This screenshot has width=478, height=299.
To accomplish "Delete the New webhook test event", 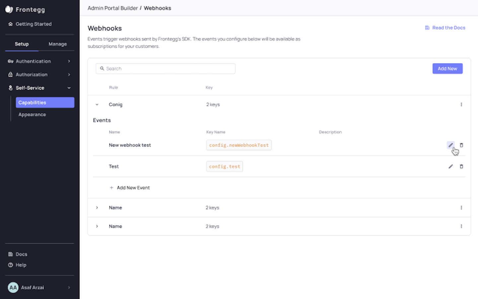I will click(x=461, y=145).
